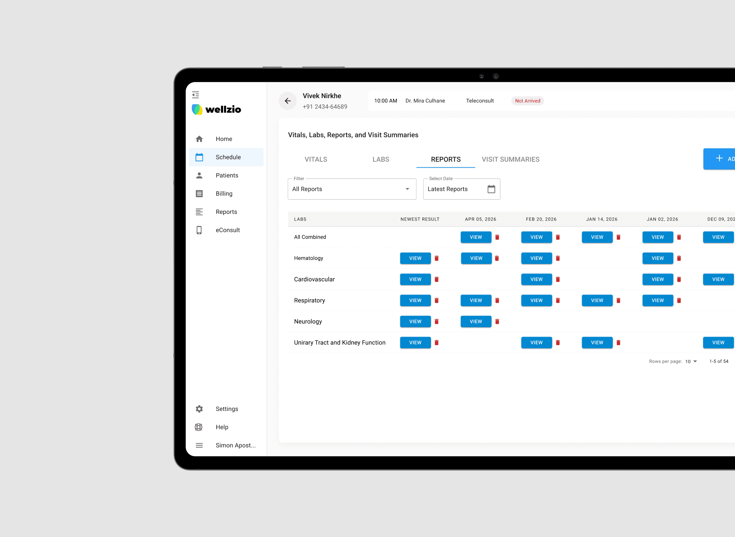Open the Rows per page dropdown
The image size is (735, 537).
(x=691, y=361)
